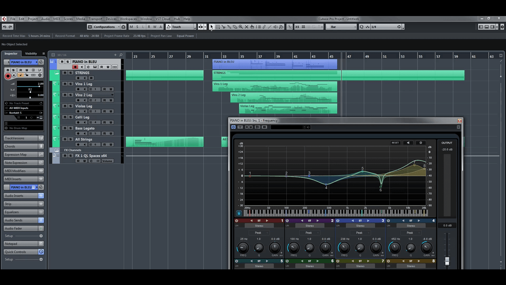The width and height of the screenshot is (506, 285).
Task: Select the Mute X tool
Action: (246, 27)
